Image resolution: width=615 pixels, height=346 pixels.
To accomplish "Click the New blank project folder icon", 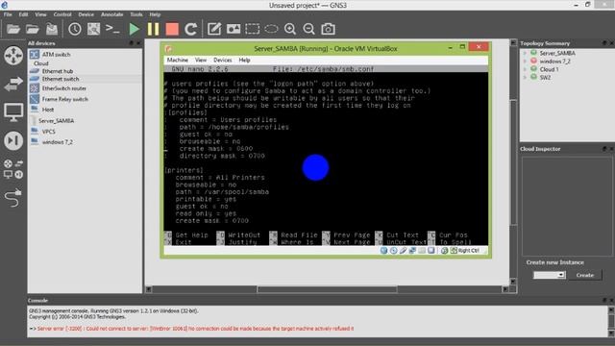I will 13,29.
